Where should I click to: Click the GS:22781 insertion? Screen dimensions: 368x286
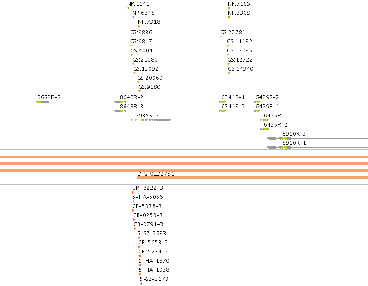click(233, 32)
